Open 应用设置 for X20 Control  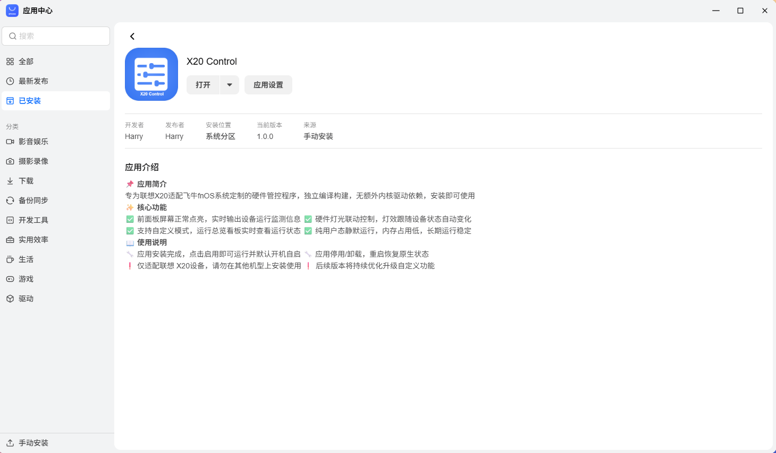pos(268,85)
